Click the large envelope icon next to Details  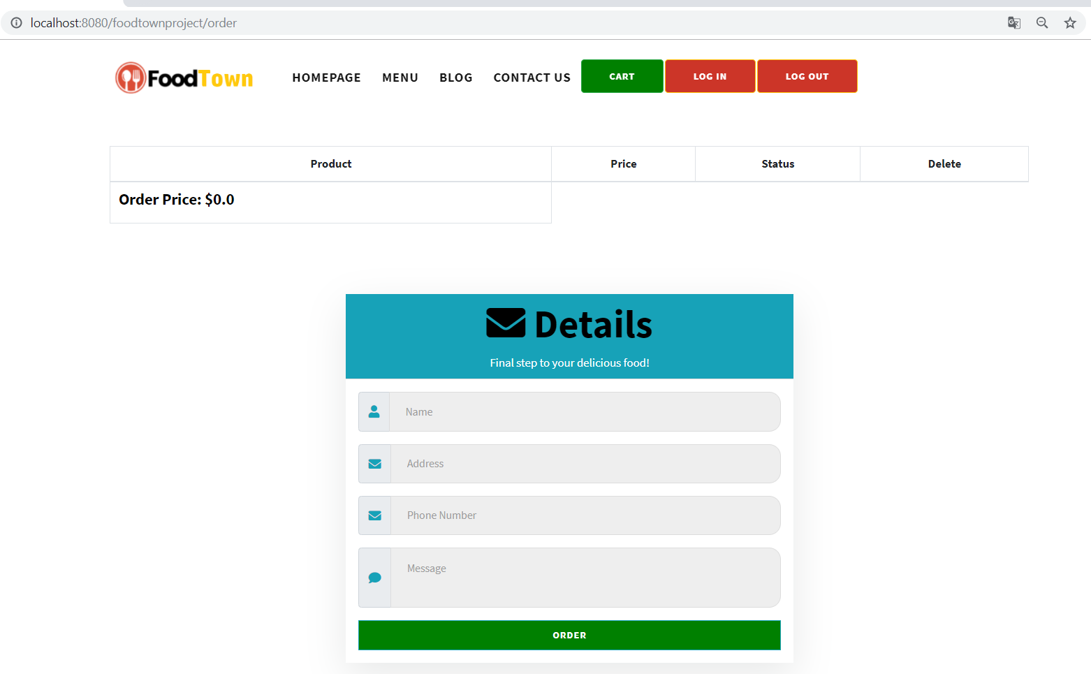(506, 323)
